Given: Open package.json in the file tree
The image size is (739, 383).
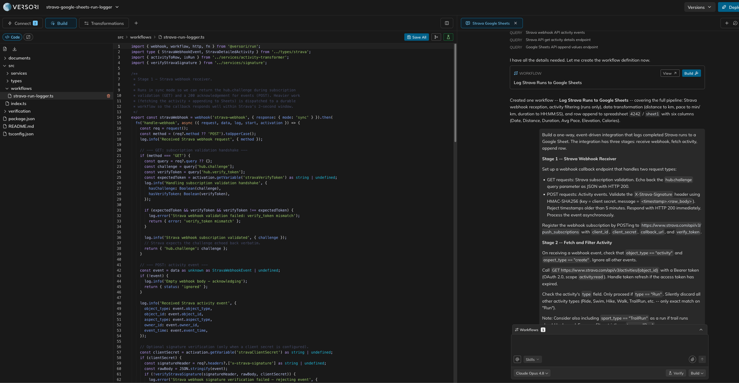Looking at the screenshot, I should tap(21, 119).
